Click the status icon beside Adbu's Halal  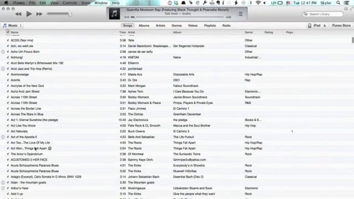click(3, 188)
